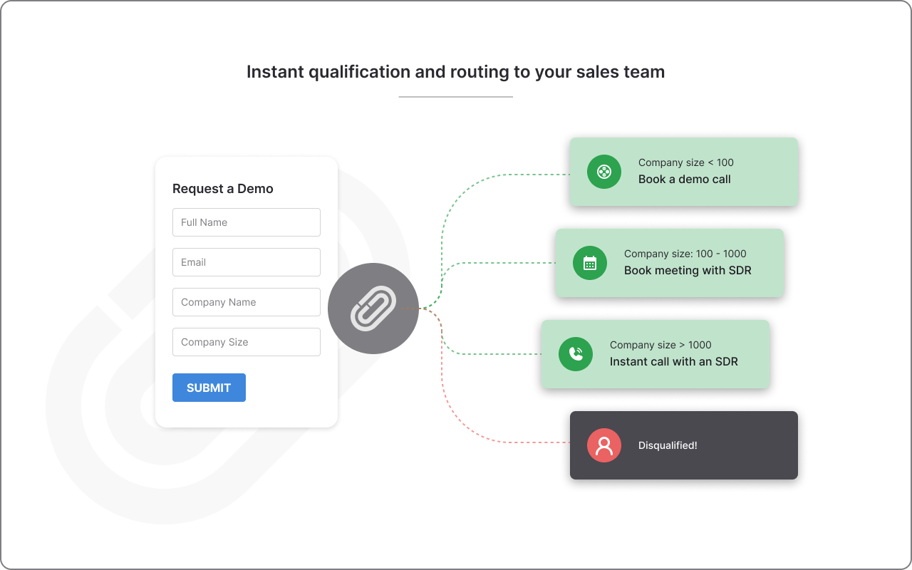Click the "Company size < 100" text

[685, 162]
